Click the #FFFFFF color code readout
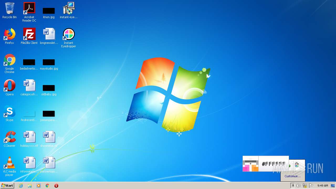The width and height of the screenshot is (336, 189). (274, 164)
